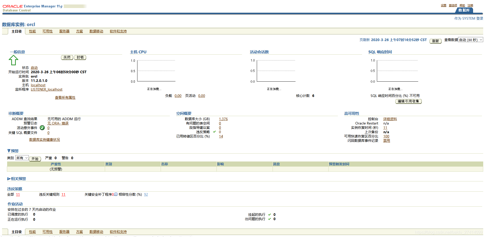This screenshot has width=485, height=237.
Task: Open the LISTENER_localhost link
Action: pos(47,89)
